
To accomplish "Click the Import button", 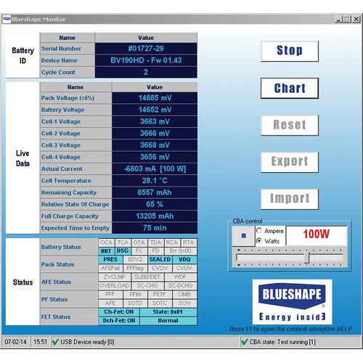I will tap(290, 198).
